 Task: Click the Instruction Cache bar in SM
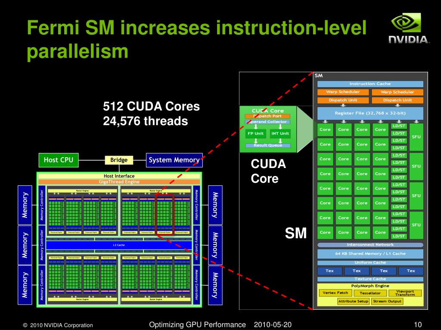click(370, 84)
